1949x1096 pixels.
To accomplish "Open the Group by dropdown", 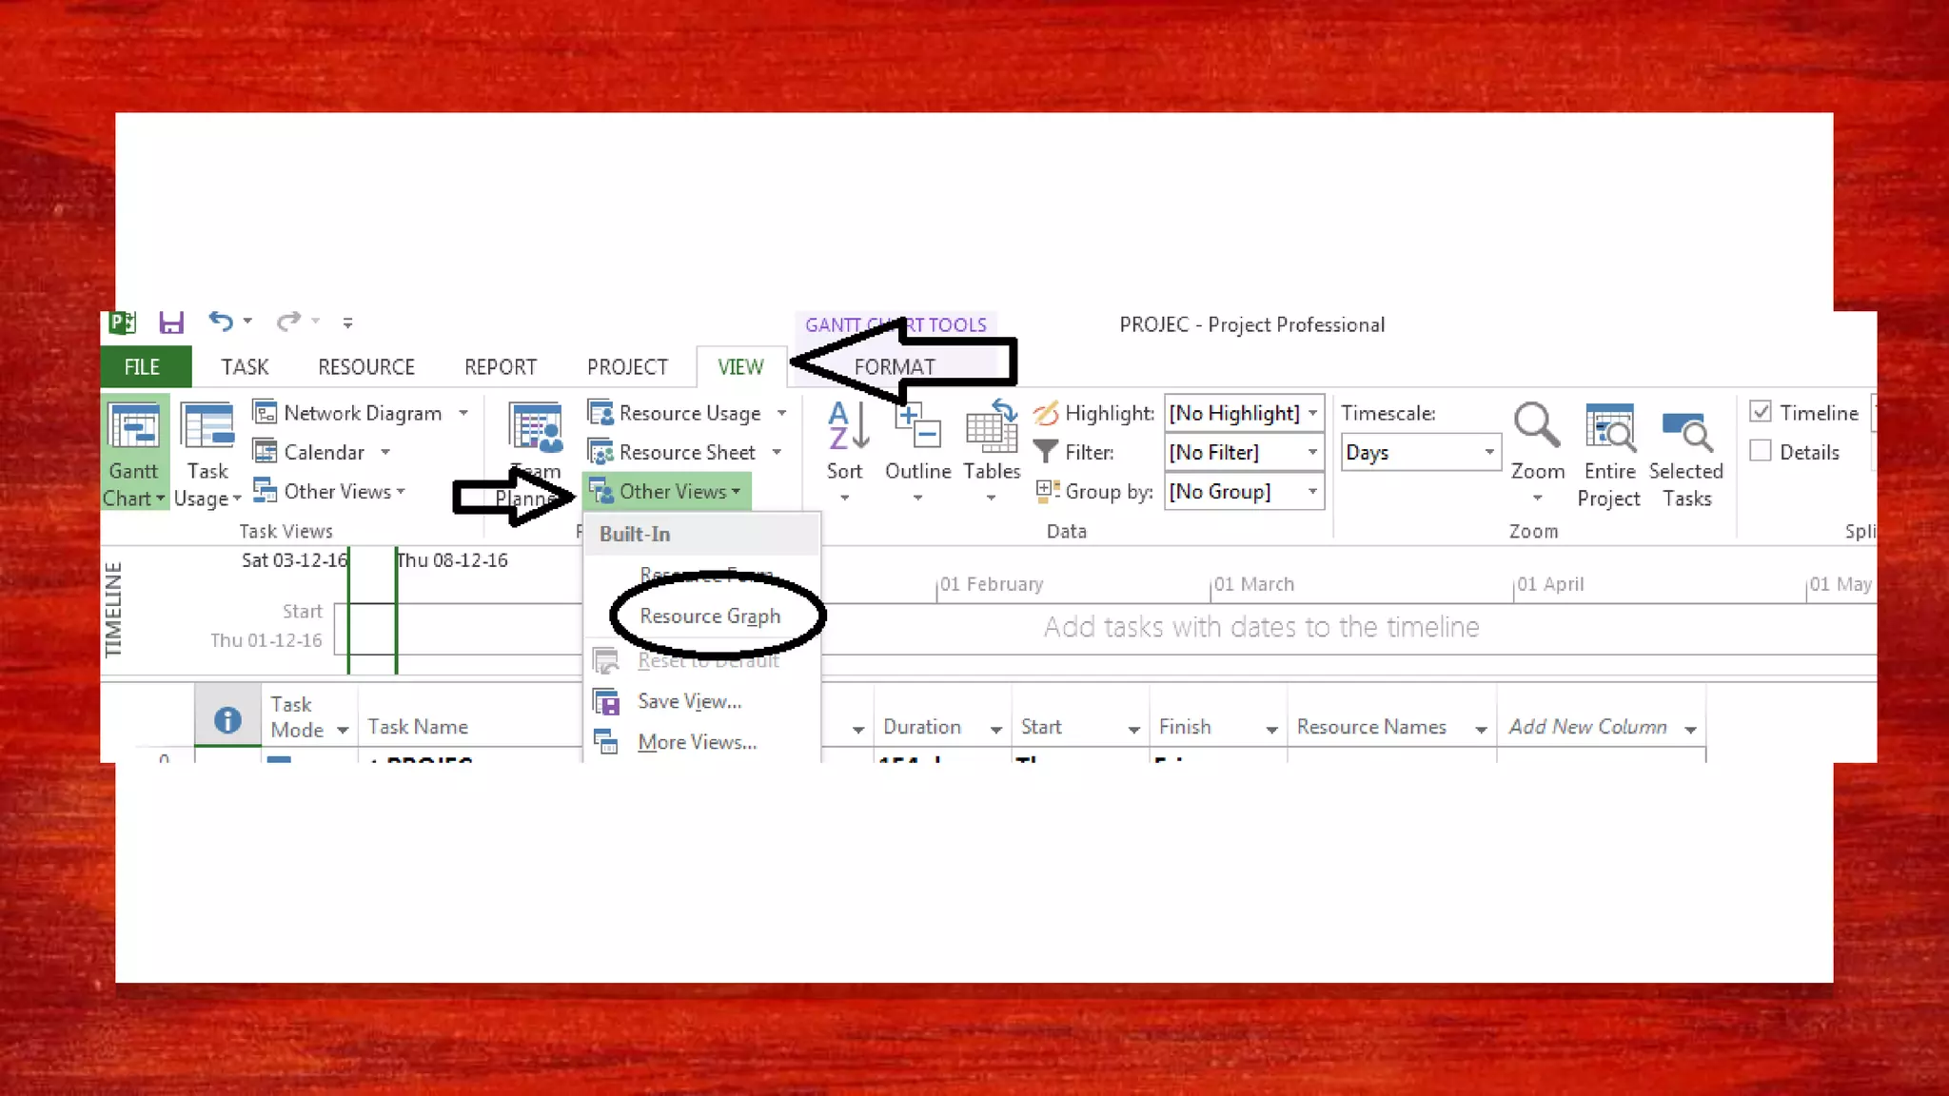I will point(1312,492).
